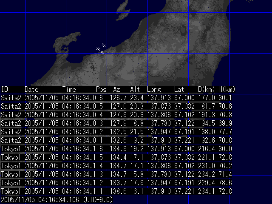Click longitude 137.913 in Saita2 Pos 6 row
This screenshot has width=272, height=204.
(x=159, y=98)
